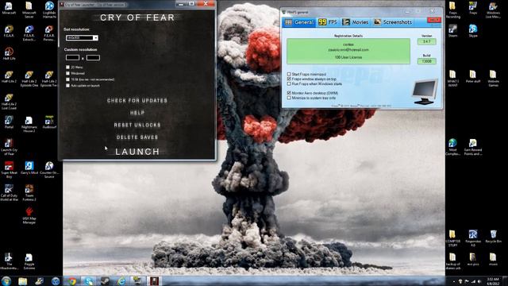Select the UGX Map Manager icon
508x286 pixels.
pyautogui.click(x=29, y=215)
